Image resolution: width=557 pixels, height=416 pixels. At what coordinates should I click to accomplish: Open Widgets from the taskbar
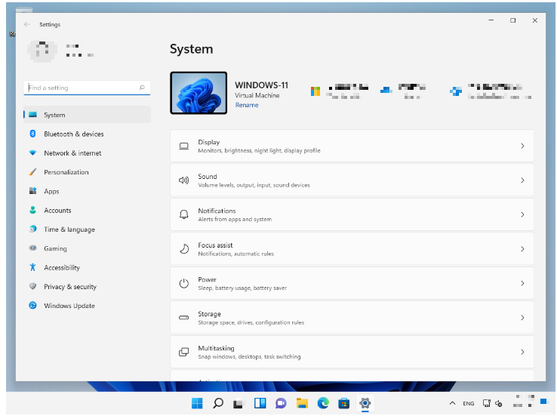click(260, 403)
